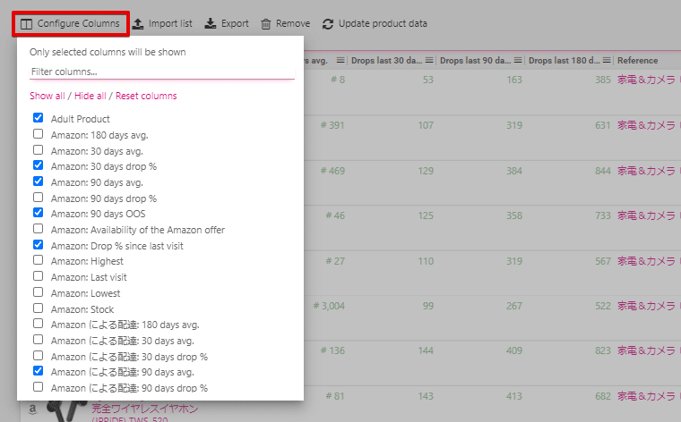Enable Amazon: Availability of the Amazon offer

coord(38,229)
